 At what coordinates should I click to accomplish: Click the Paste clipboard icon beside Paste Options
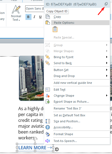48,22
